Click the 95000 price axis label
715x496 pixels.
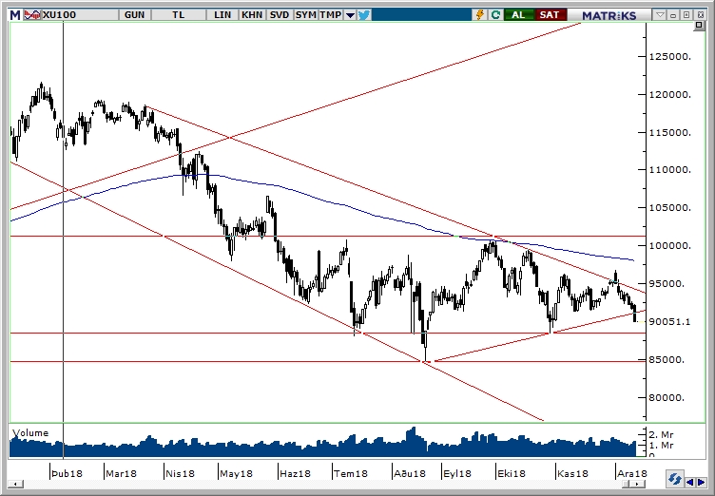pyautogui.click(x=667, y=284)
